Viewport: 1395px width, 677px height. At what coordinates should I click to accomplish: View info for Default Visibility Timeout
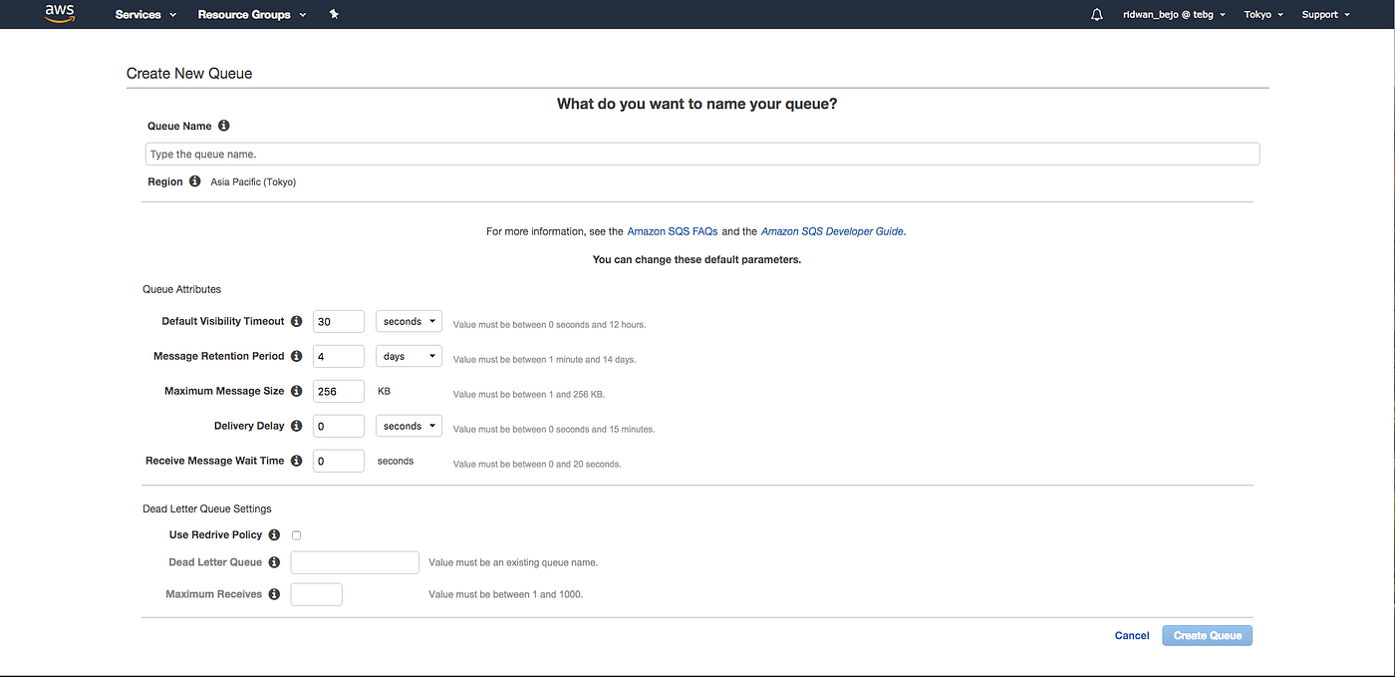296,321
